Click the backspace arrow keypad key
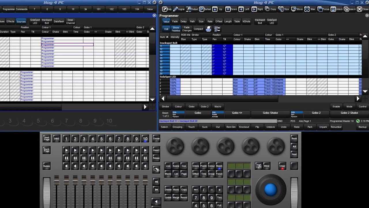The image size is (369, 208). 195,190
